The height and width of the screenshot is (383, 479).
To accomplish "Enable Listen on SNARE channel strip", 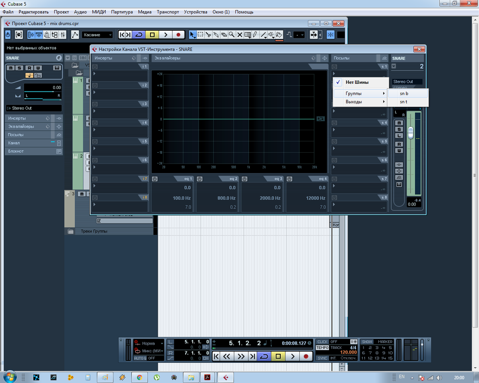I will point(399,135).
